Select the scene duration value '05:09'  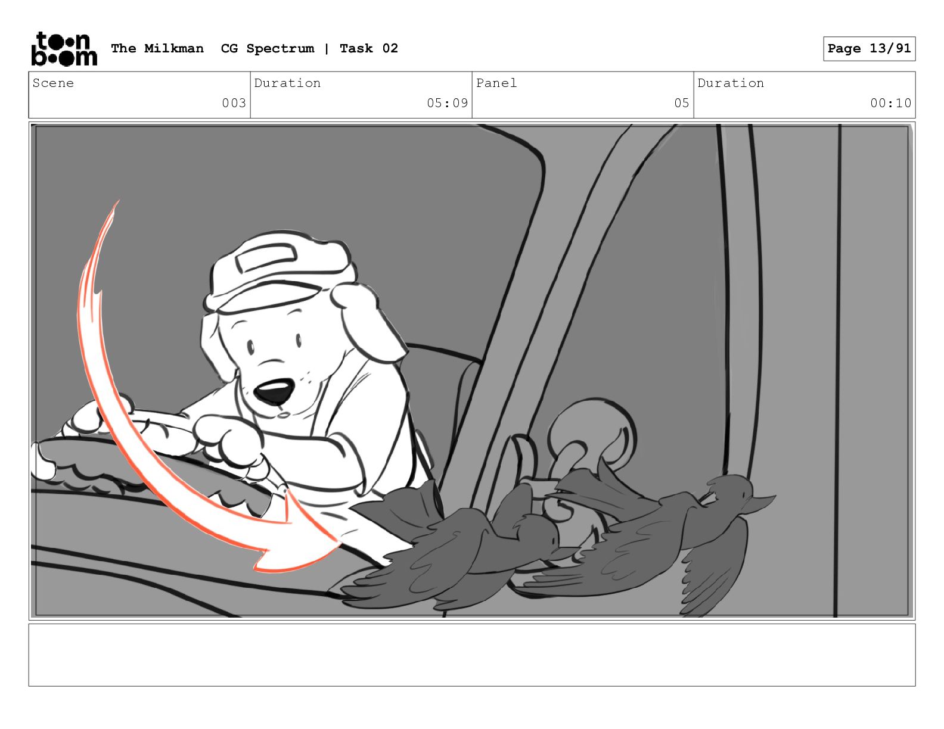coord(447,103)
